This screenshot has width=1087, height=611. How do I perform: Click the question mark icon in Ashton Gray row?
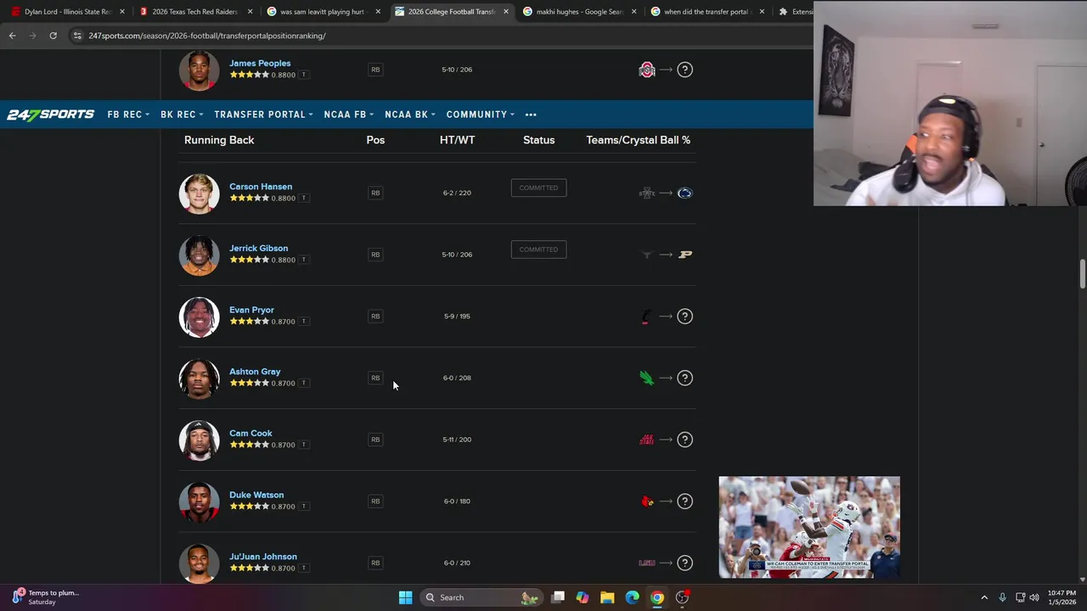pos(684,378)
